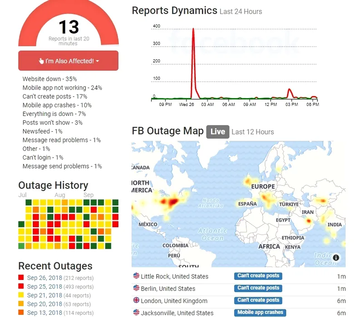Click the Last 12 Hours label
This screenshot has height=317, width=357.
point(253,132)
